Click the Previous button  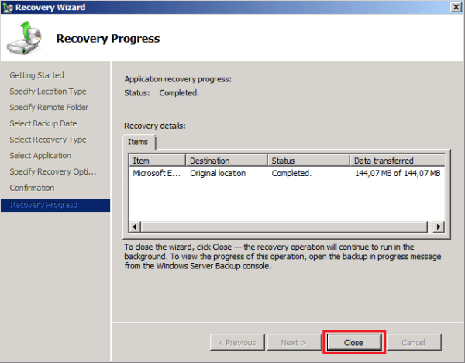coord(237,342)
